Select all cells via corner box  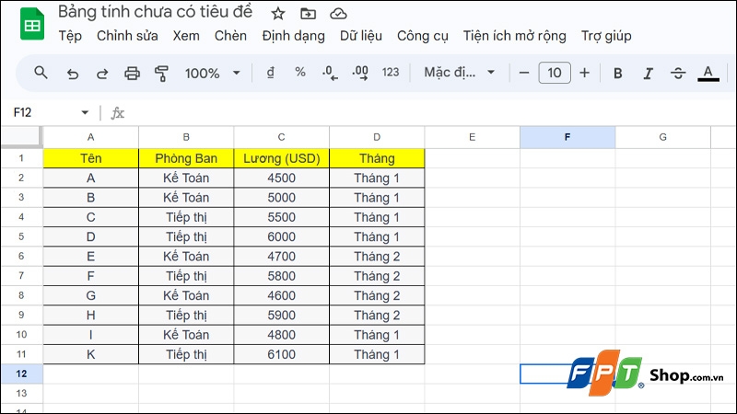tap(21, 136)
